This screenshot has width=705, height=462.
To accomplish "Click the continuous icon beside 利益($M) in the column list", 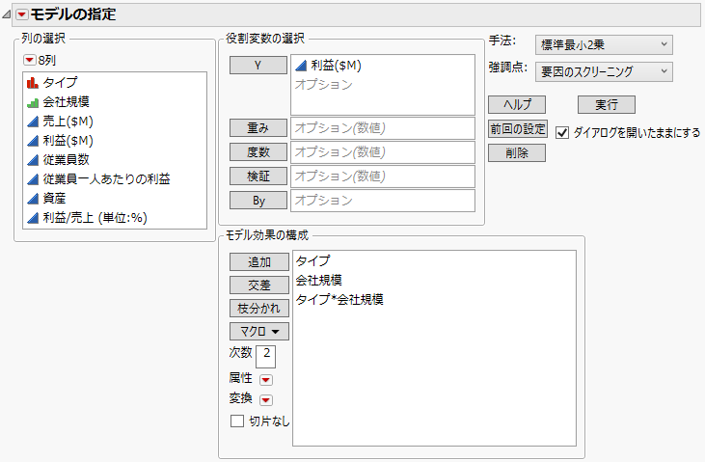I will [x=33, y=141].
